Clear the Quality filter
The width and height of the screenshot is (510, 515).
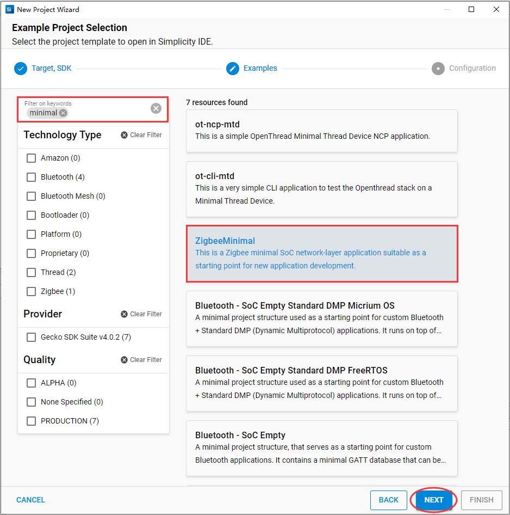(141, 360)
